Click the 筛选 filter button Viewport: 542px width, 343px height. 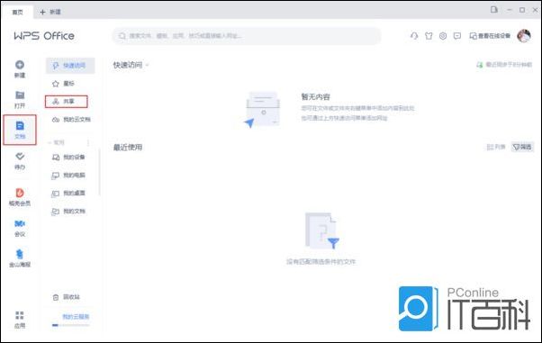click(x=522, y=147)
